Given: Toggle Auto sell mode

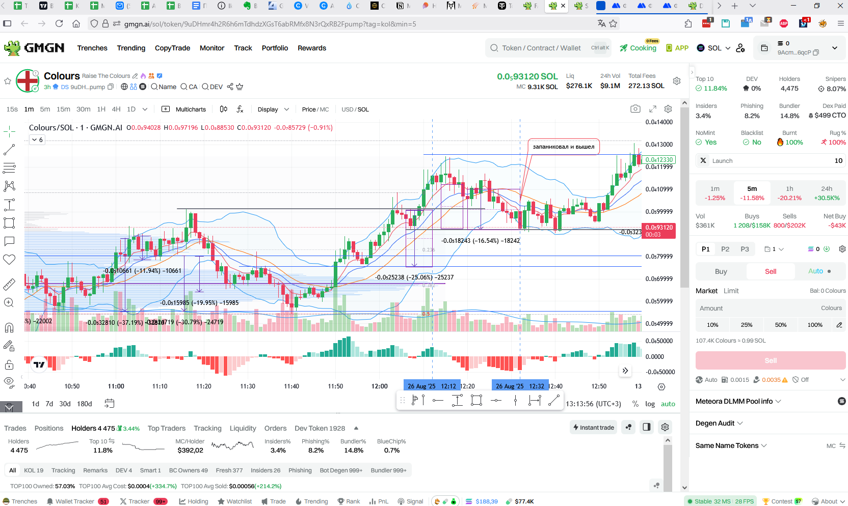Looking at the screenshot, I should pyautogui.click(x=820, y=271).
